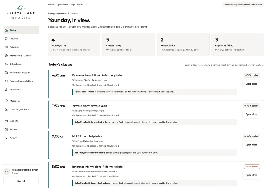The width and height of the screenshot is (270, 188).
Task: Click the Freezes & cancellations snowflake icon
Action: pyautogui.click(x=6, y=81)
